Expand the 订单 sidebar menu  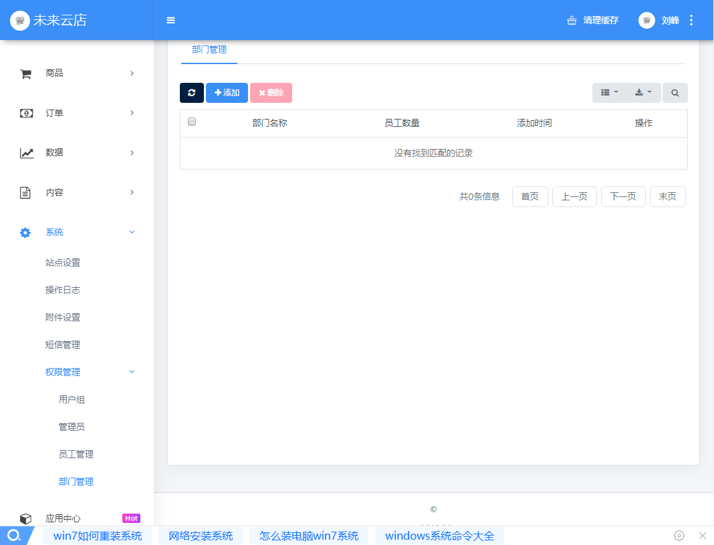tap(77, 113)
